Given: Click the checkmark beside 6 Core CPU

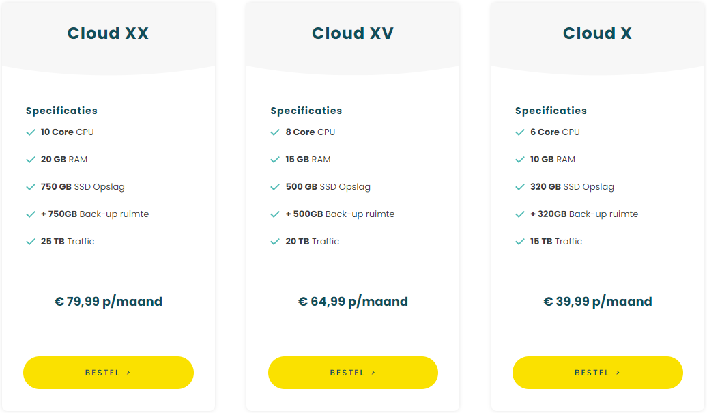Looking at the screenshot, I should click(520, 132).
